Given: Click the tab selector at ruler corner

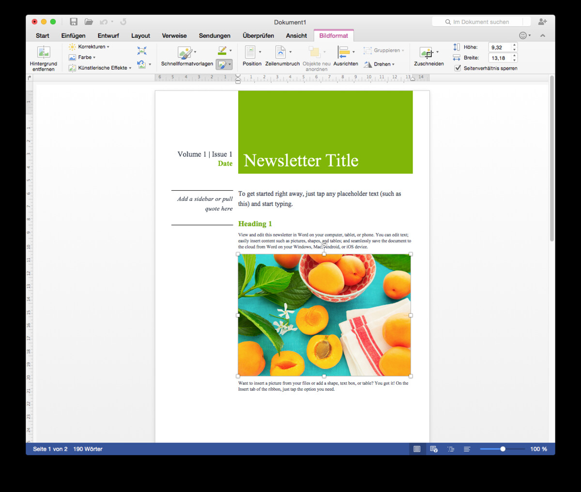Looking at the screenshot, I should [x=30, y=77].
